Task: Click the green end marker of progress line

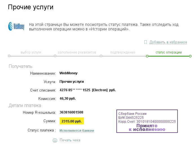Action: (190, 56)
